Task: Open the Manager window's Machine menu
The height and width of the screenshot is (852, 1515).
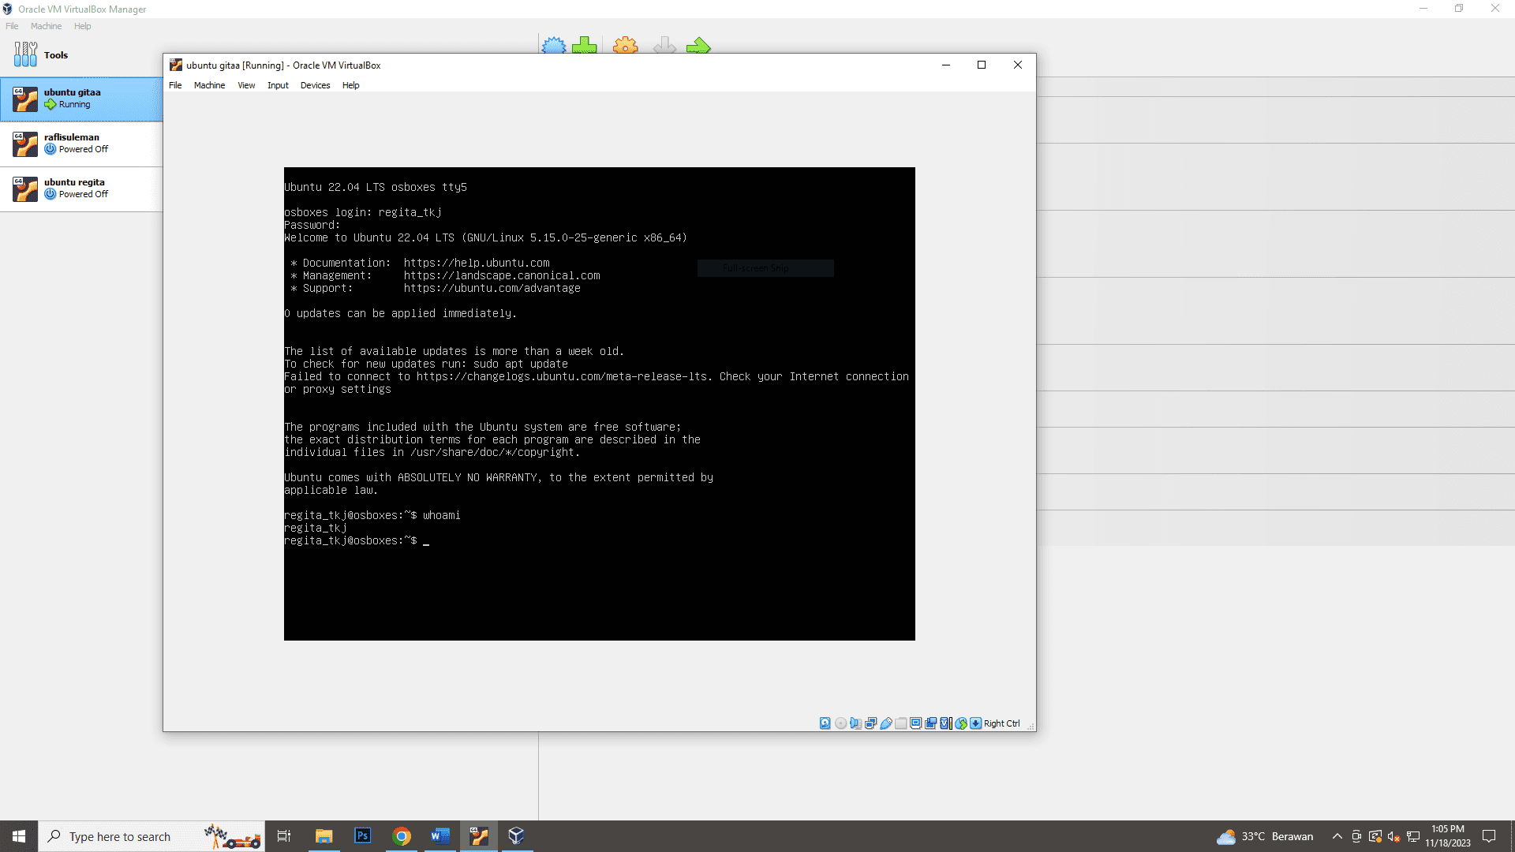Action: point(46,26)
